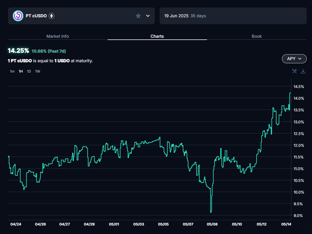312x234 pixels.
Task: Select the Charts tab
Action: [157, 36]
